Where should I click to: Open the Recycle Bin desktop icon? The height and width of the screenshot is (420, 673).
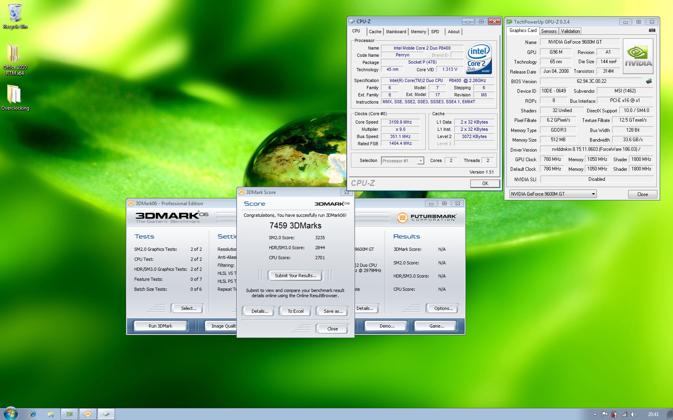click(x=15, y=16)
